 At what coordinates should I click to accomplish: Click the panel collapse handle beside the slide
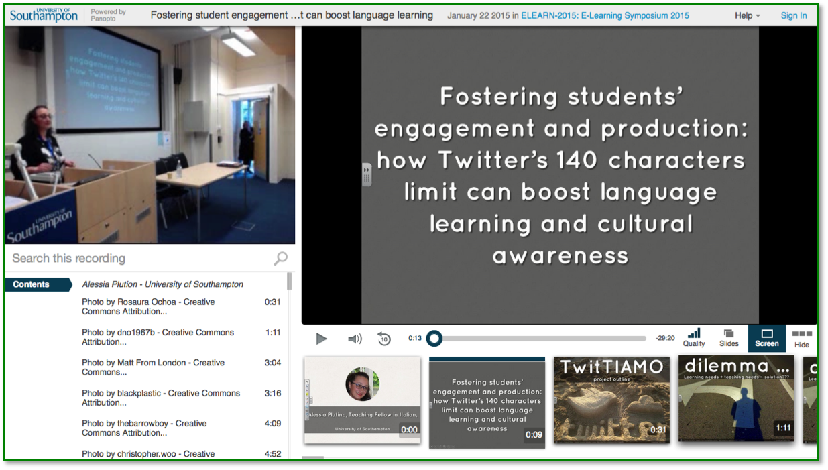pyautogui.click(x=367, y=174)
